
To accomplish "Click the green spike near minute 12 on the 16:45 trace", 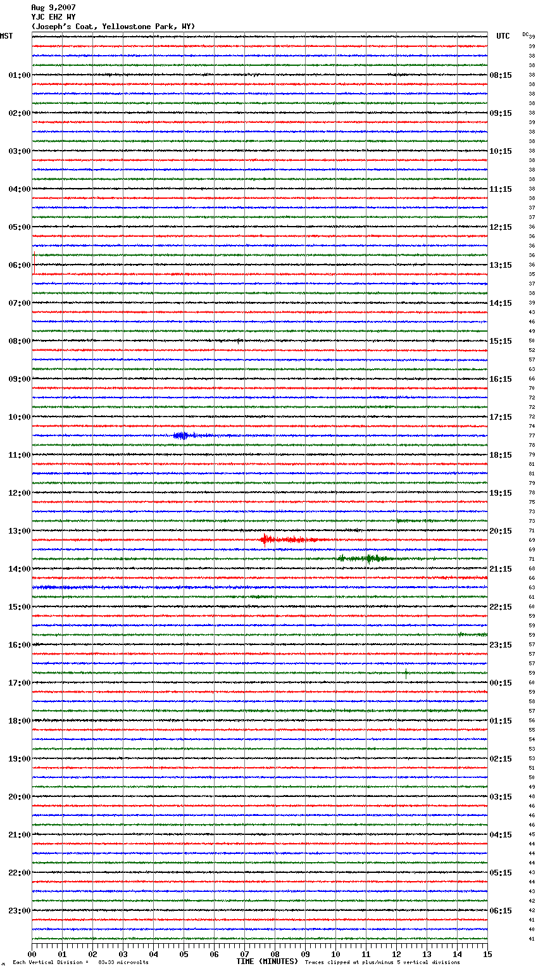I will click(x=406, y=673).
